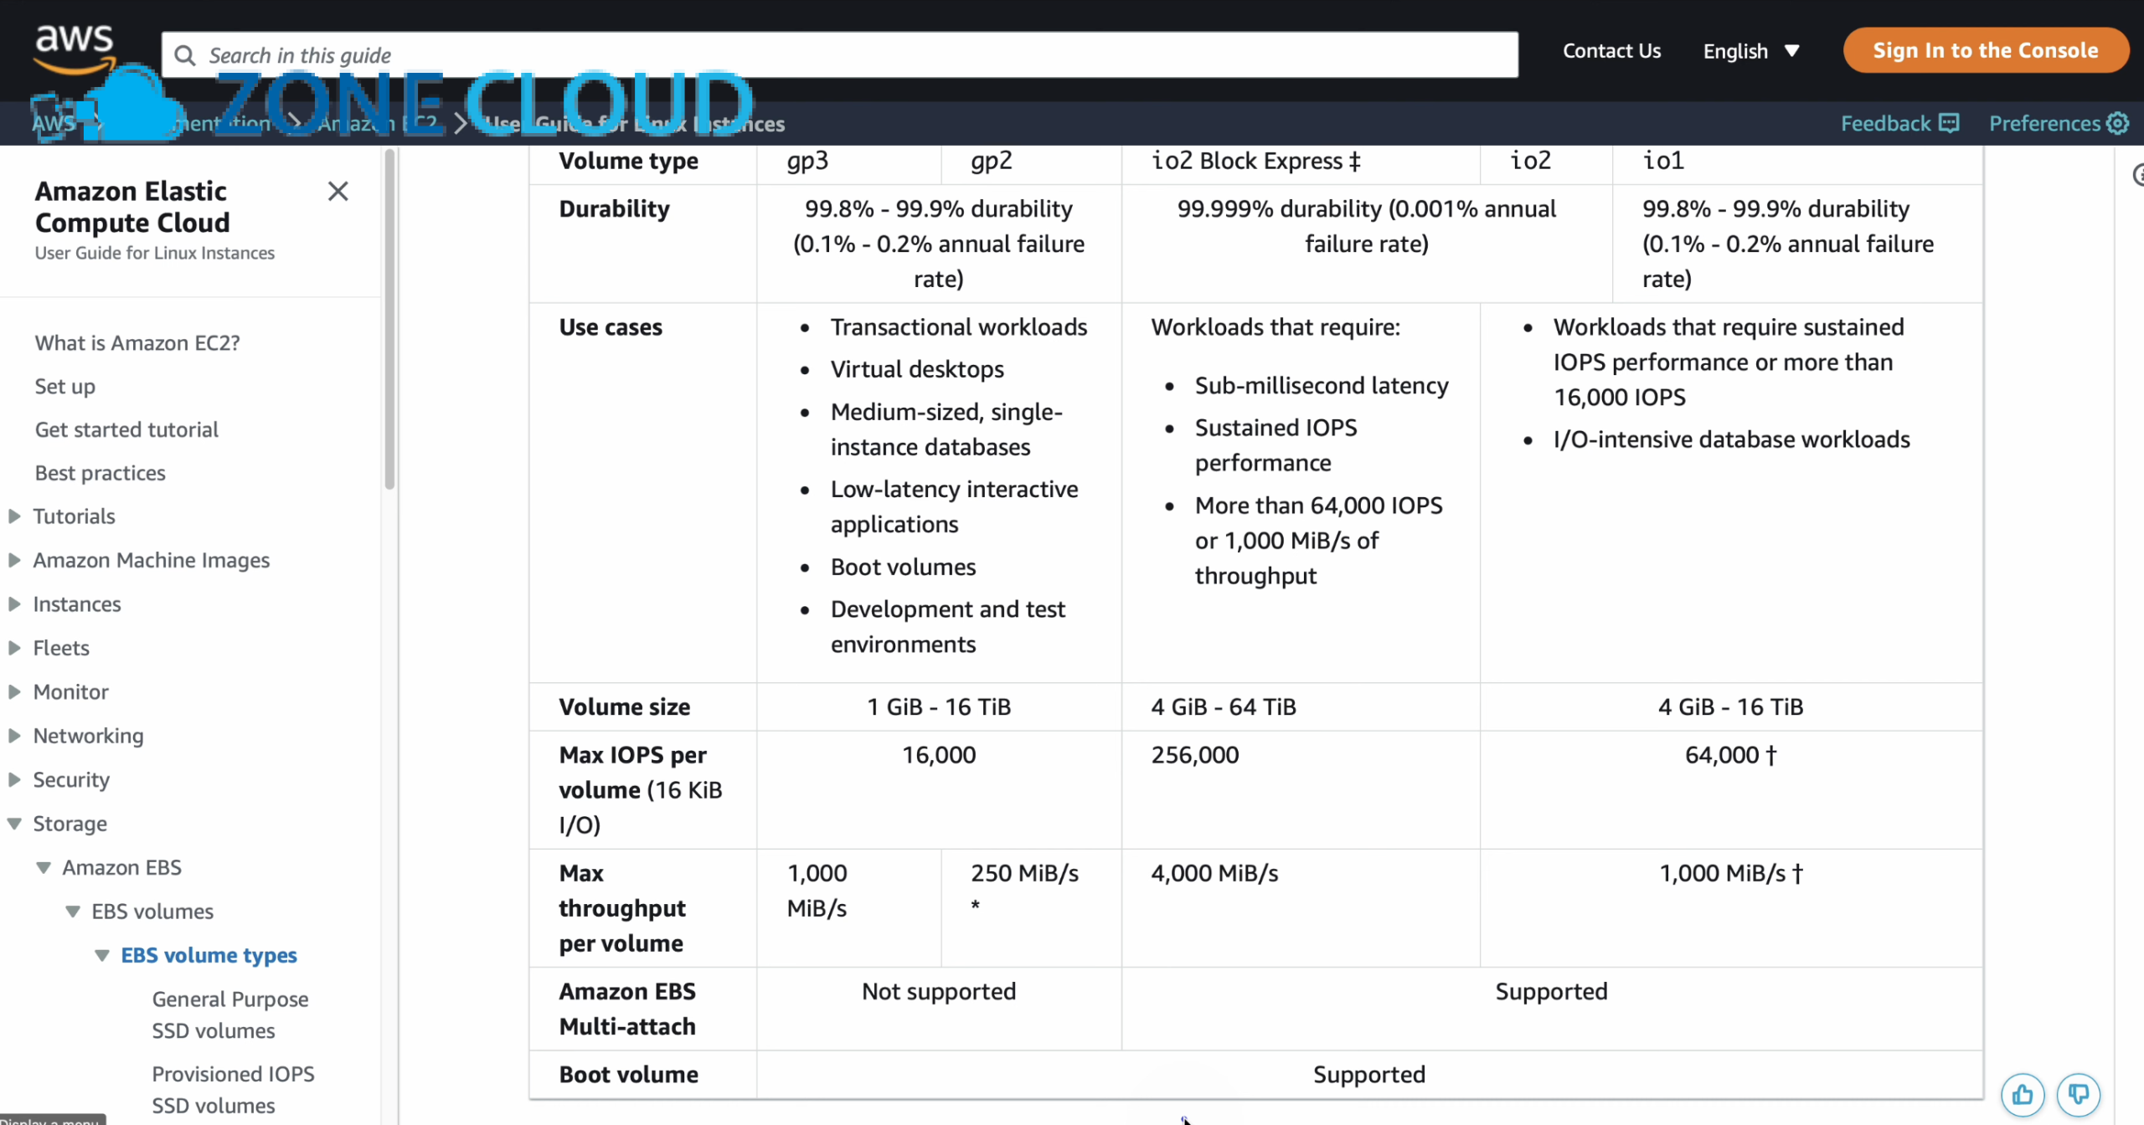Expand the Networking section
2144x1125 pixels.
click(14, 736)
